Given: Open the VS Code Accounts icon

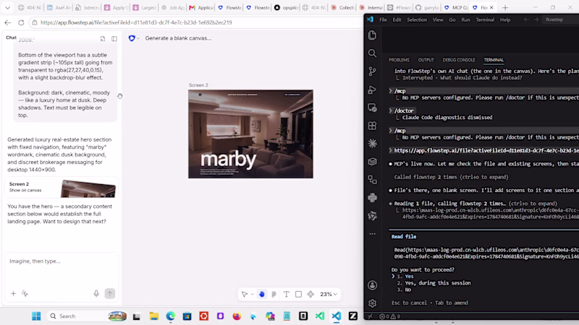Looking at the screenshot, I should 372,285.
